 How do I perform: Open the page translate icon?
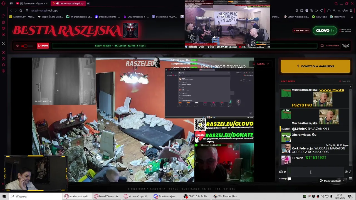point(312,11)
